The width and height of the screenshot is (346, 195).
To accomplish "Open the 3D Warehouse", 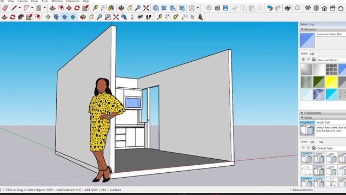I will tap(156, 8).
